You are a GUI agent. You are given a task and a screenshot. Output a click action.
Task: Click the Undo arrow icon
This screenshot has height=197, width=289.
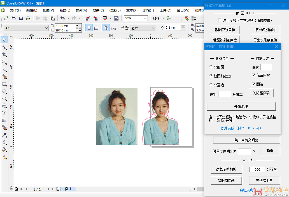pyautogui.click(x=62, y=19)
